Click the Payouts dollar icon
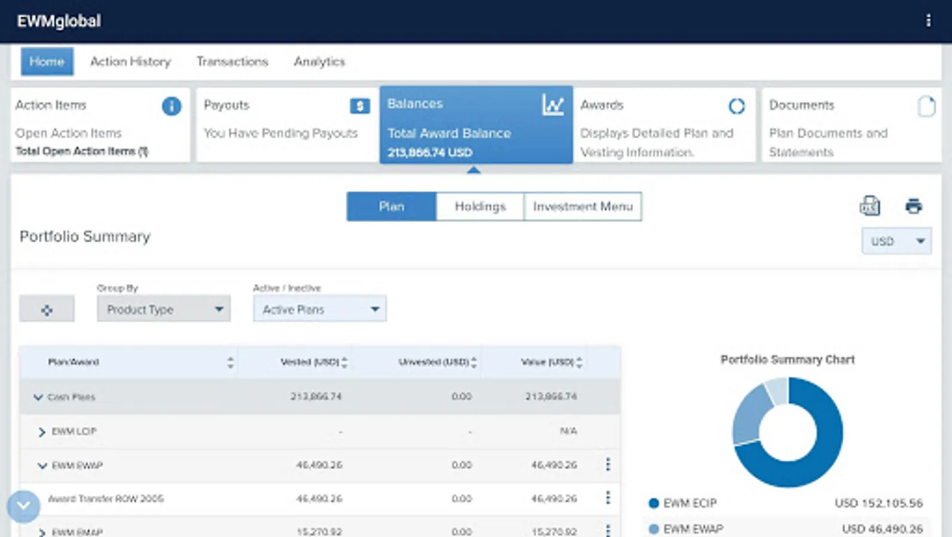Screen dimensions: 952x537 360,106
